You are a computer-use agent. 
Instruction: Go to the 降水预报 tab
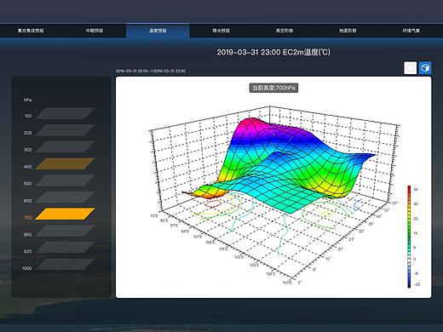coord(221,31)
